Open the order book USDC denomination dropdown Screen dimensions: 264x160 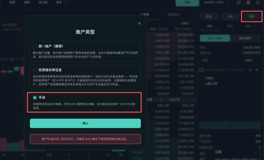click(187, 23)
